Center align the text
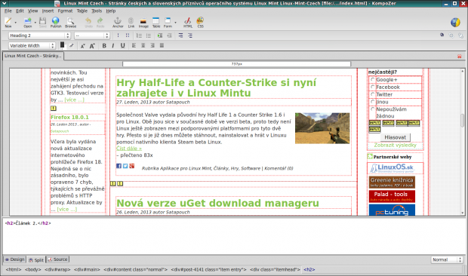468x276 pixels. [143, 45]
